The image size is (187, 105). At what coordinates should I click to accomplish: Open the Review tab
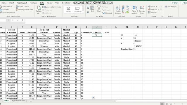coord(49,3)
